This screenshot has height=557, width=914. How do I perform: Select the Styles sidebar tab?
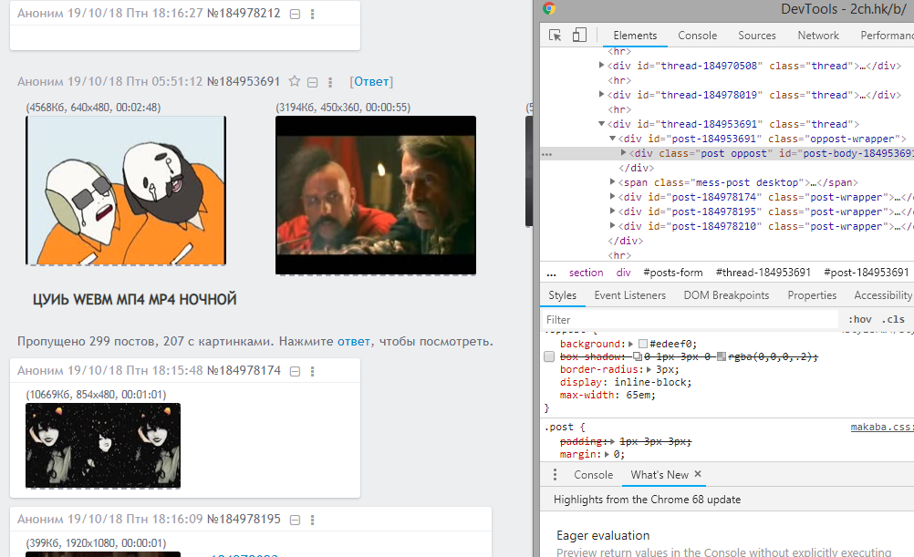pos(563,295)
